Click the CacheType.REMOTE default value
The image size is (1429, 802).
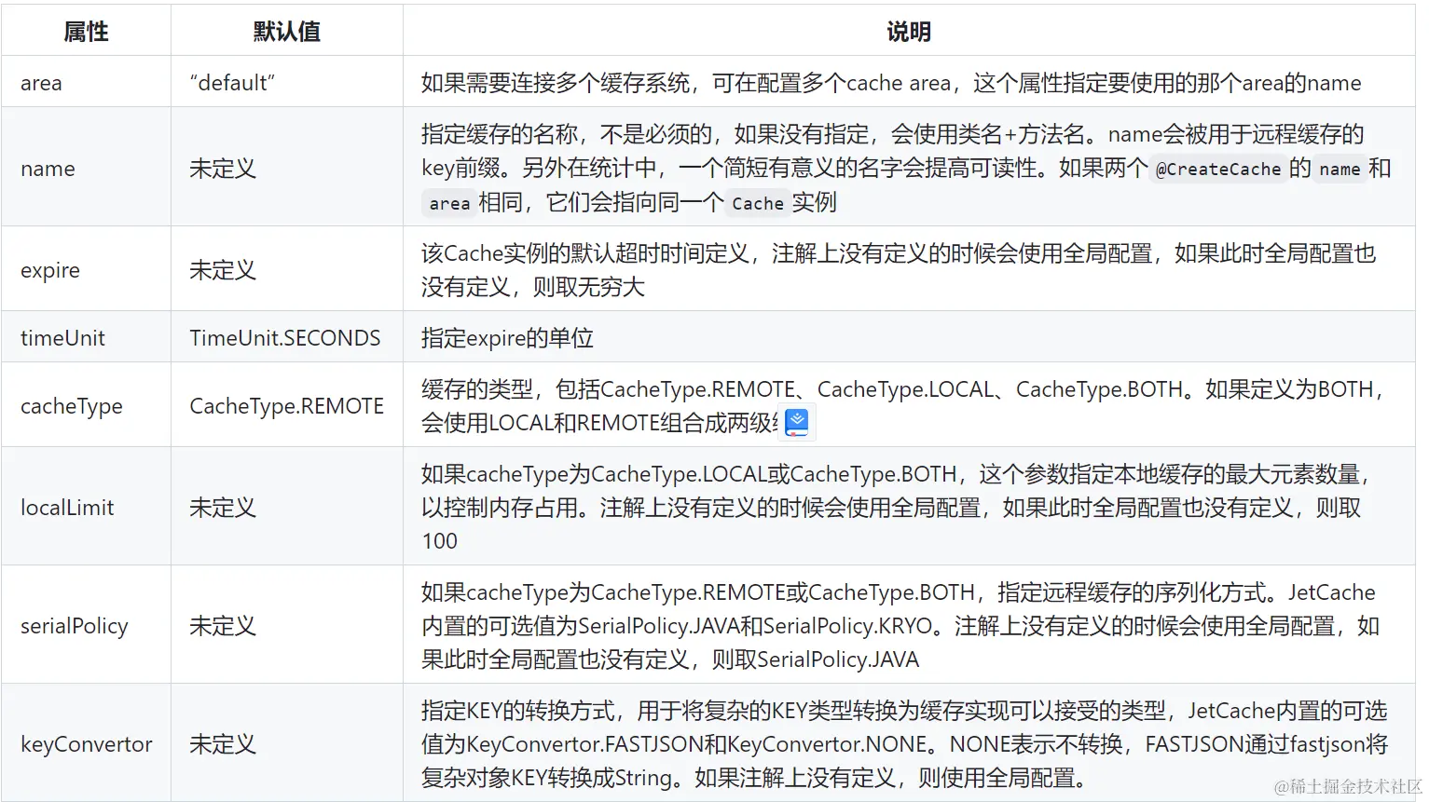click(x=286, y=405)
